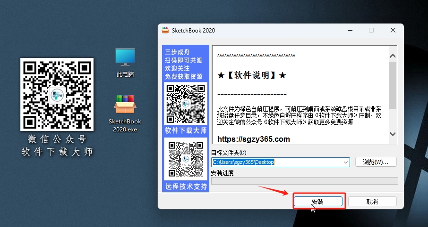428x227 pixels.
Task: Click the SketchBook 2020 title text
Action: click(x=193, y=31)
